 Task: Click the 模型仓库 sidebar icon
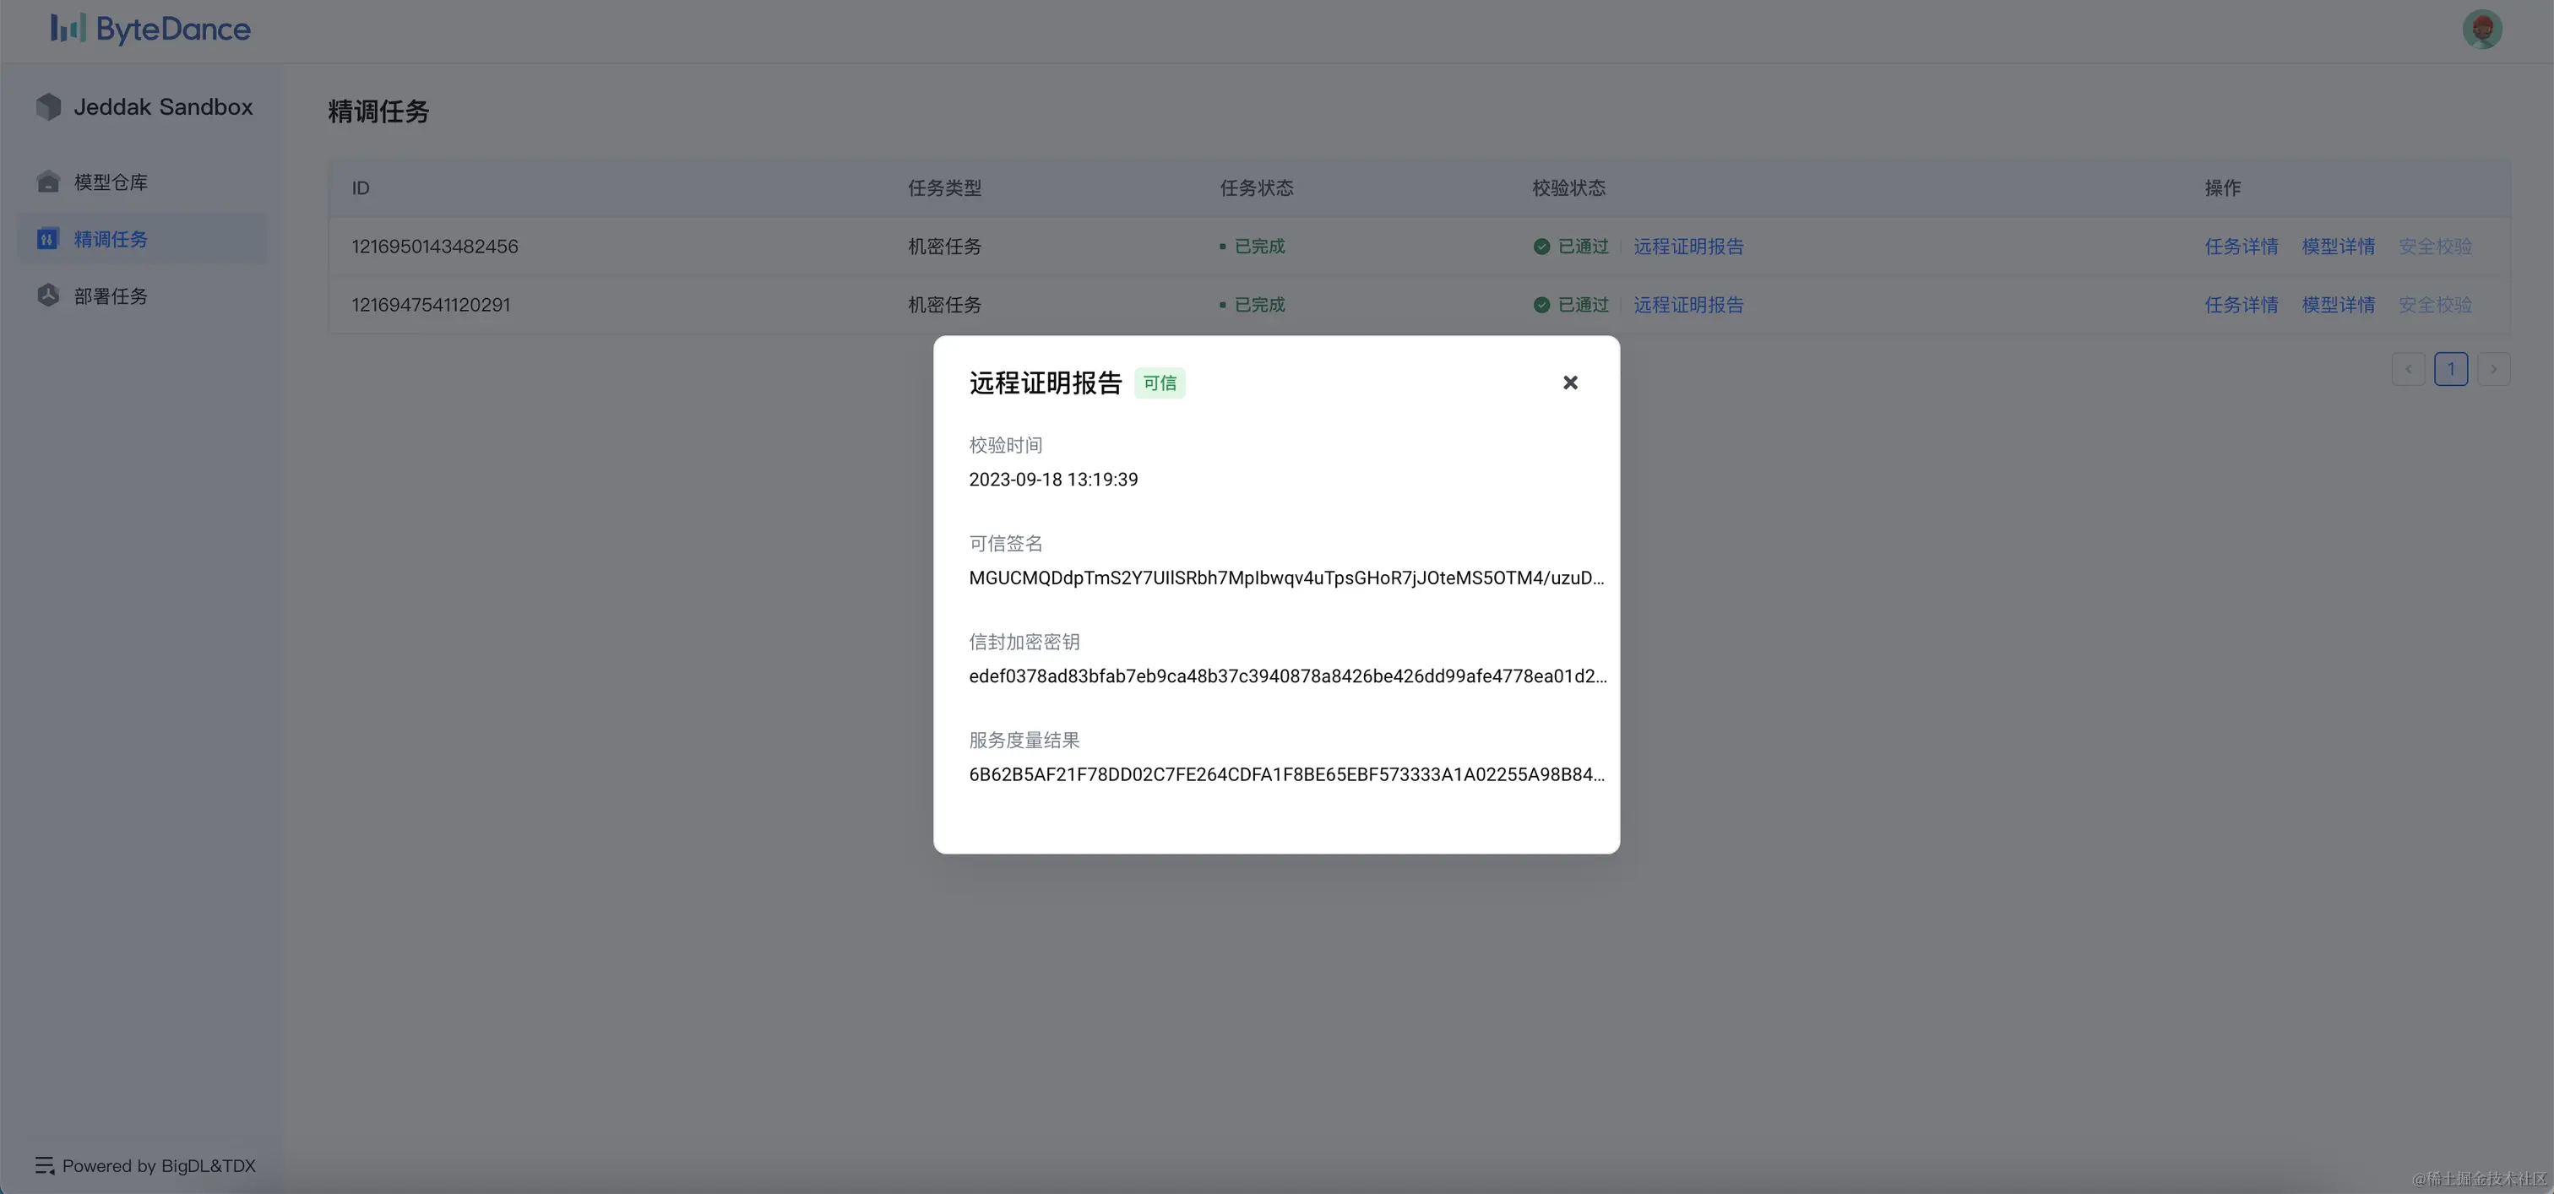coord(47,182)
